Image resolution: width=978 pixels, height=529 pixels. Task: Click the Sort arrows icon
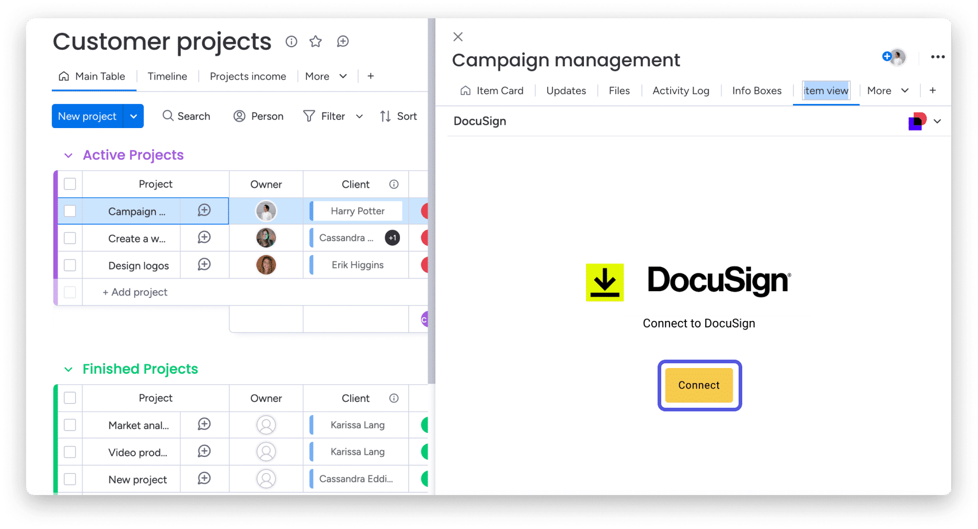click(385, 116)
